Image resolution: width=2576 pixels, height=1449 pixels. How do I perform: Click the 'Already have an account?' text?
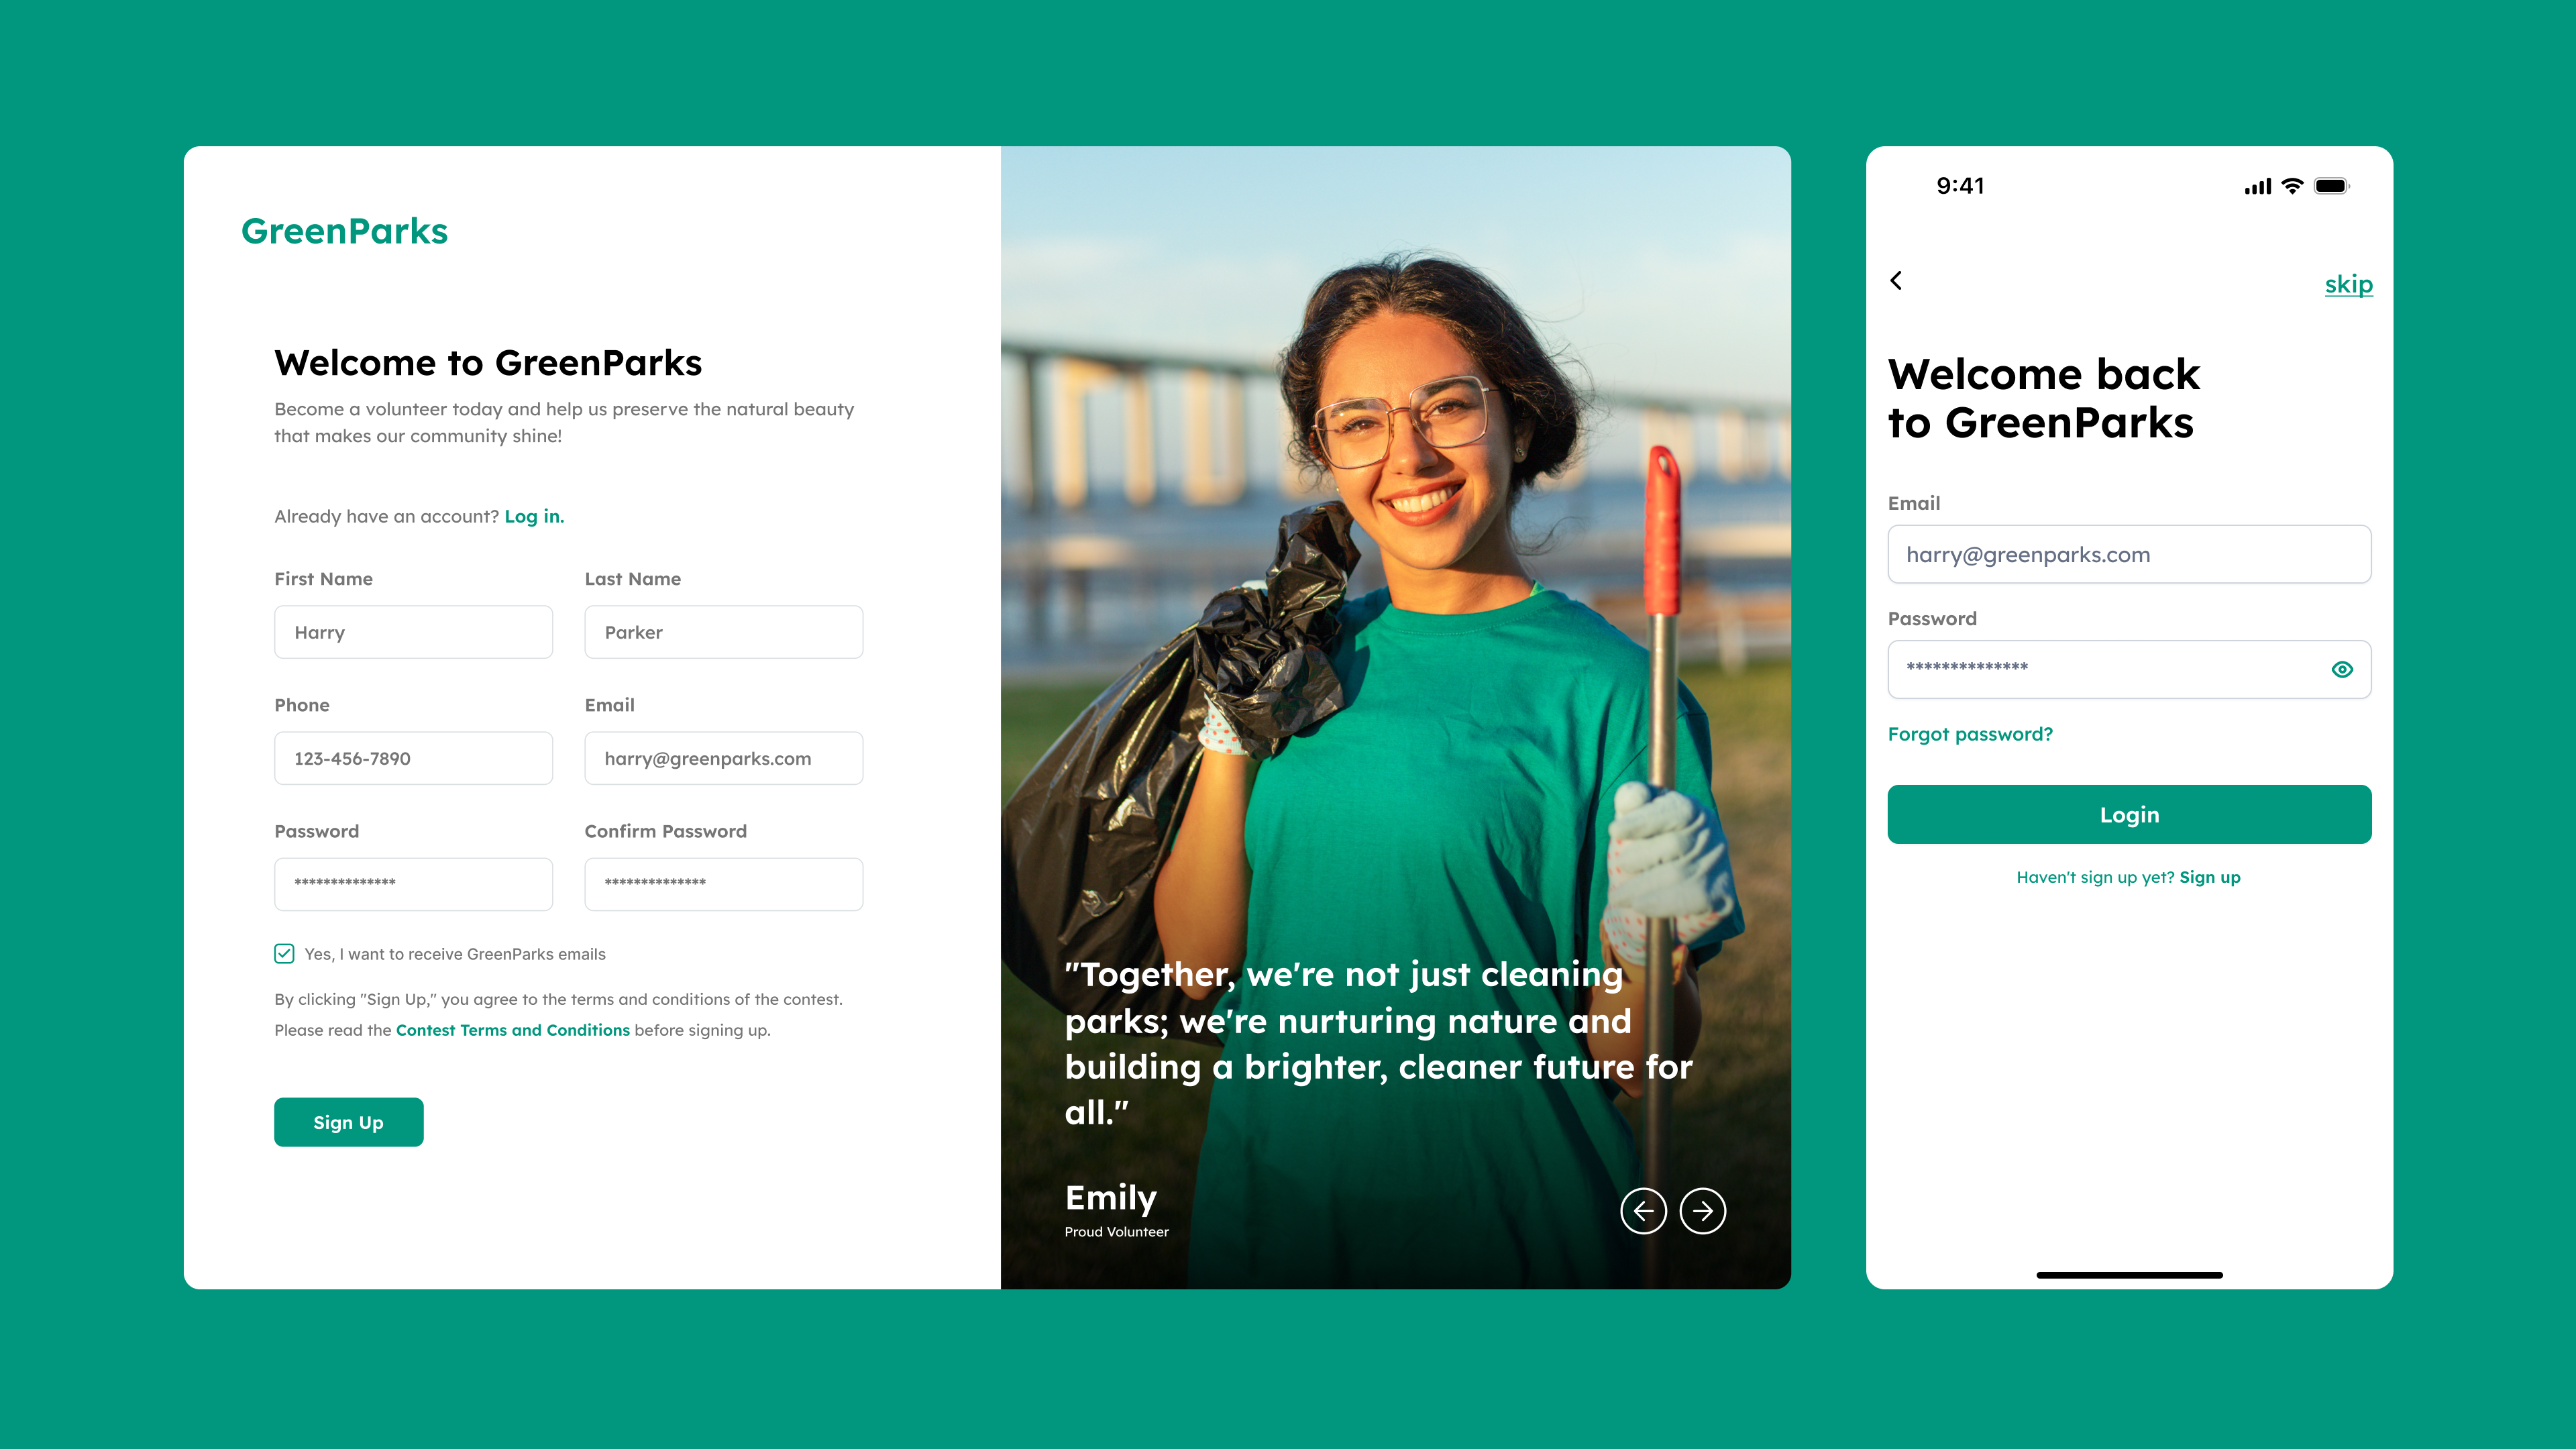pos(386,516)
